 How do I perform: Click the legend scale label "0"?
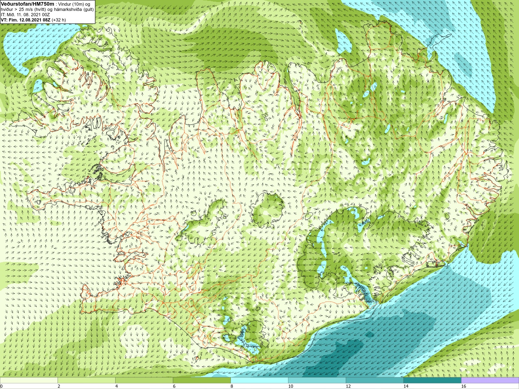pos(2,386)
